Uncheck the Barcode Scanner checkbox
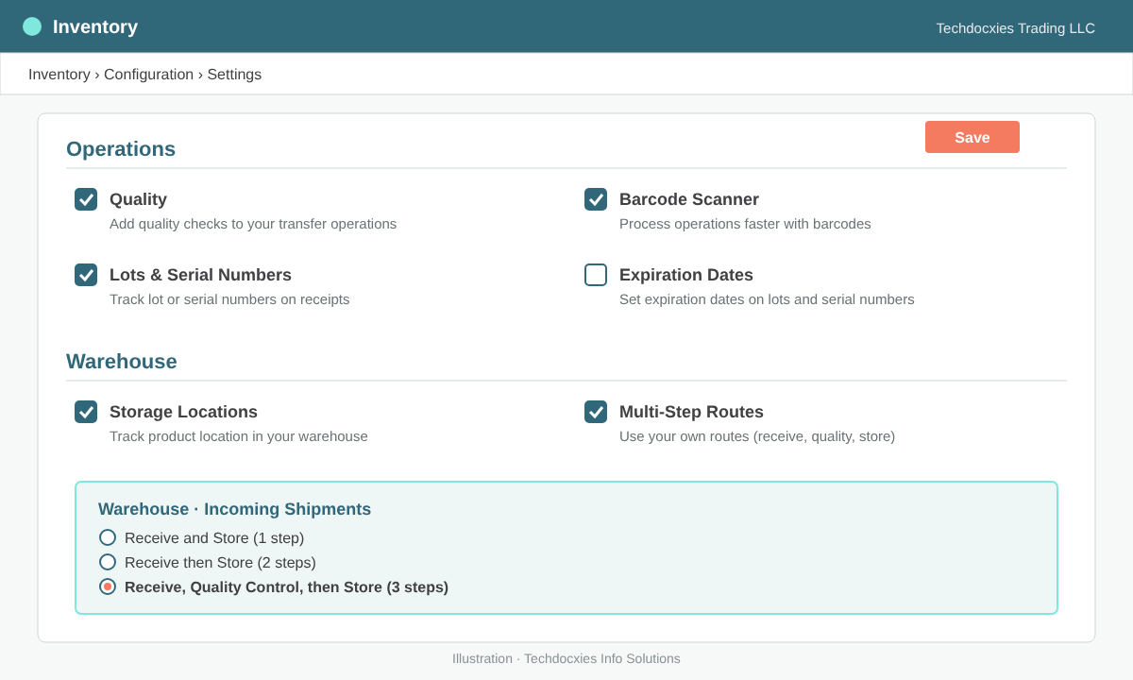The image size is (1133, 680). (596, 199)
